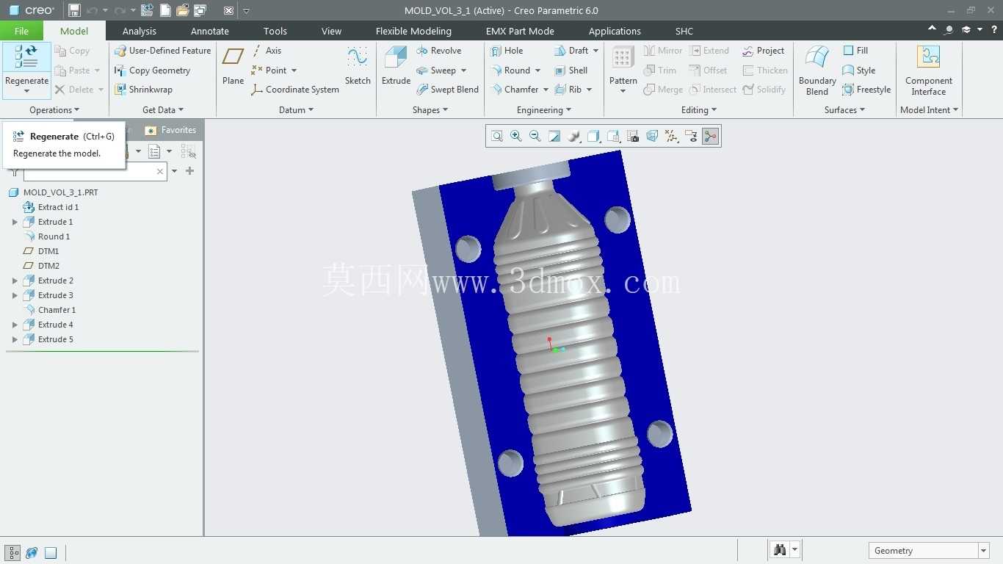
Task: Click the model tree search field
Action: point(95,171)
